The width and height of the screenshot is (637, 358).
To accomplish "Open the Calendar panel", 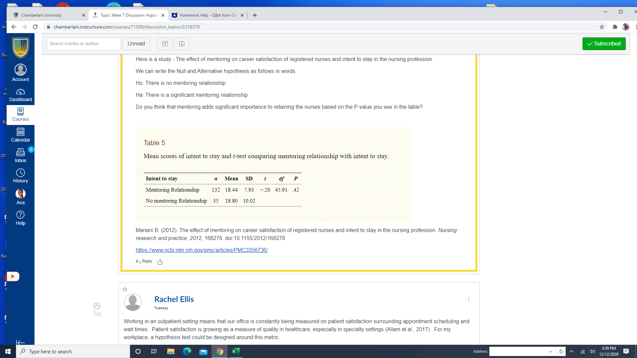I will point(20,135).
